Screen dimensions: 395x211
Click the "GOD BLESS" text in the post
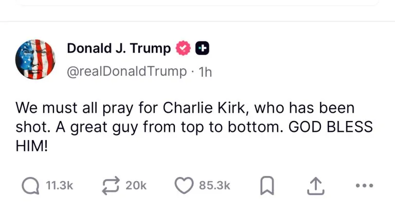[x=330, y=128]
